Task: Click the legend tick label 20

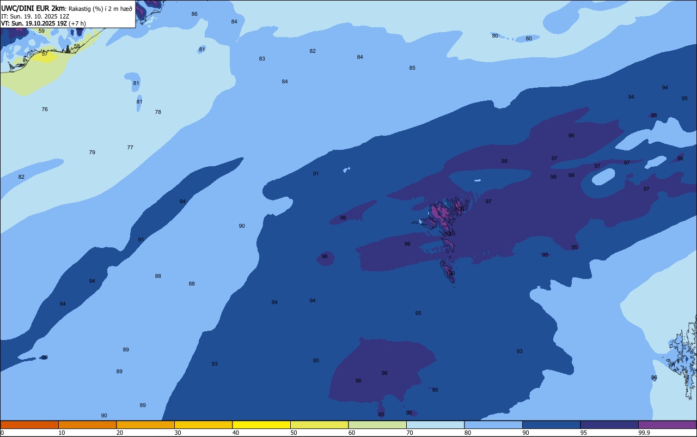Action: pyautogui.click(x=119, y=433)
